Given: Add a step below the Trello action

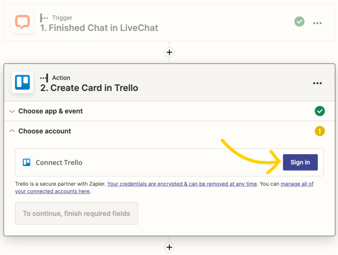Looking at the screenshot, I should click(x=170, y=247).
